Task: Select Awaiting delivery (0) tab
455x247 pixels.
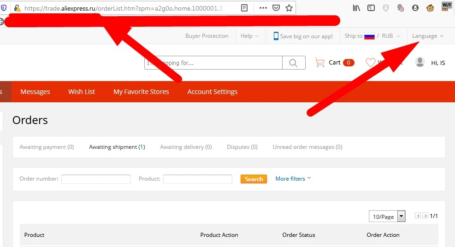Action: pos(186,147)
